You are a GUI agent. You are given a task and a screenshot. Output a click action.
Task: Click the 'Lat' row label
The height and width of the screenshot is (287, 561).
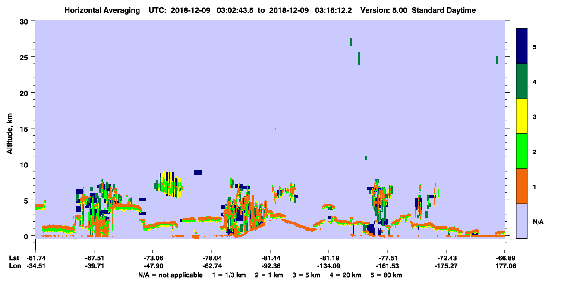[x=14, y=258]
